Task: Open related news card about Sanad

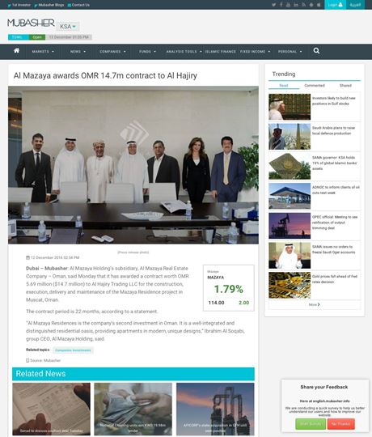Action: click(51, 409)
